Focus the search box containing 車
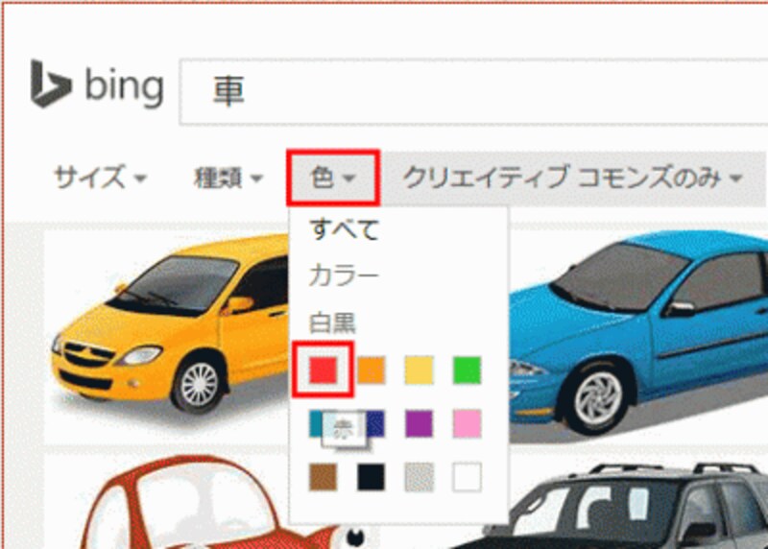 point(473,91)
